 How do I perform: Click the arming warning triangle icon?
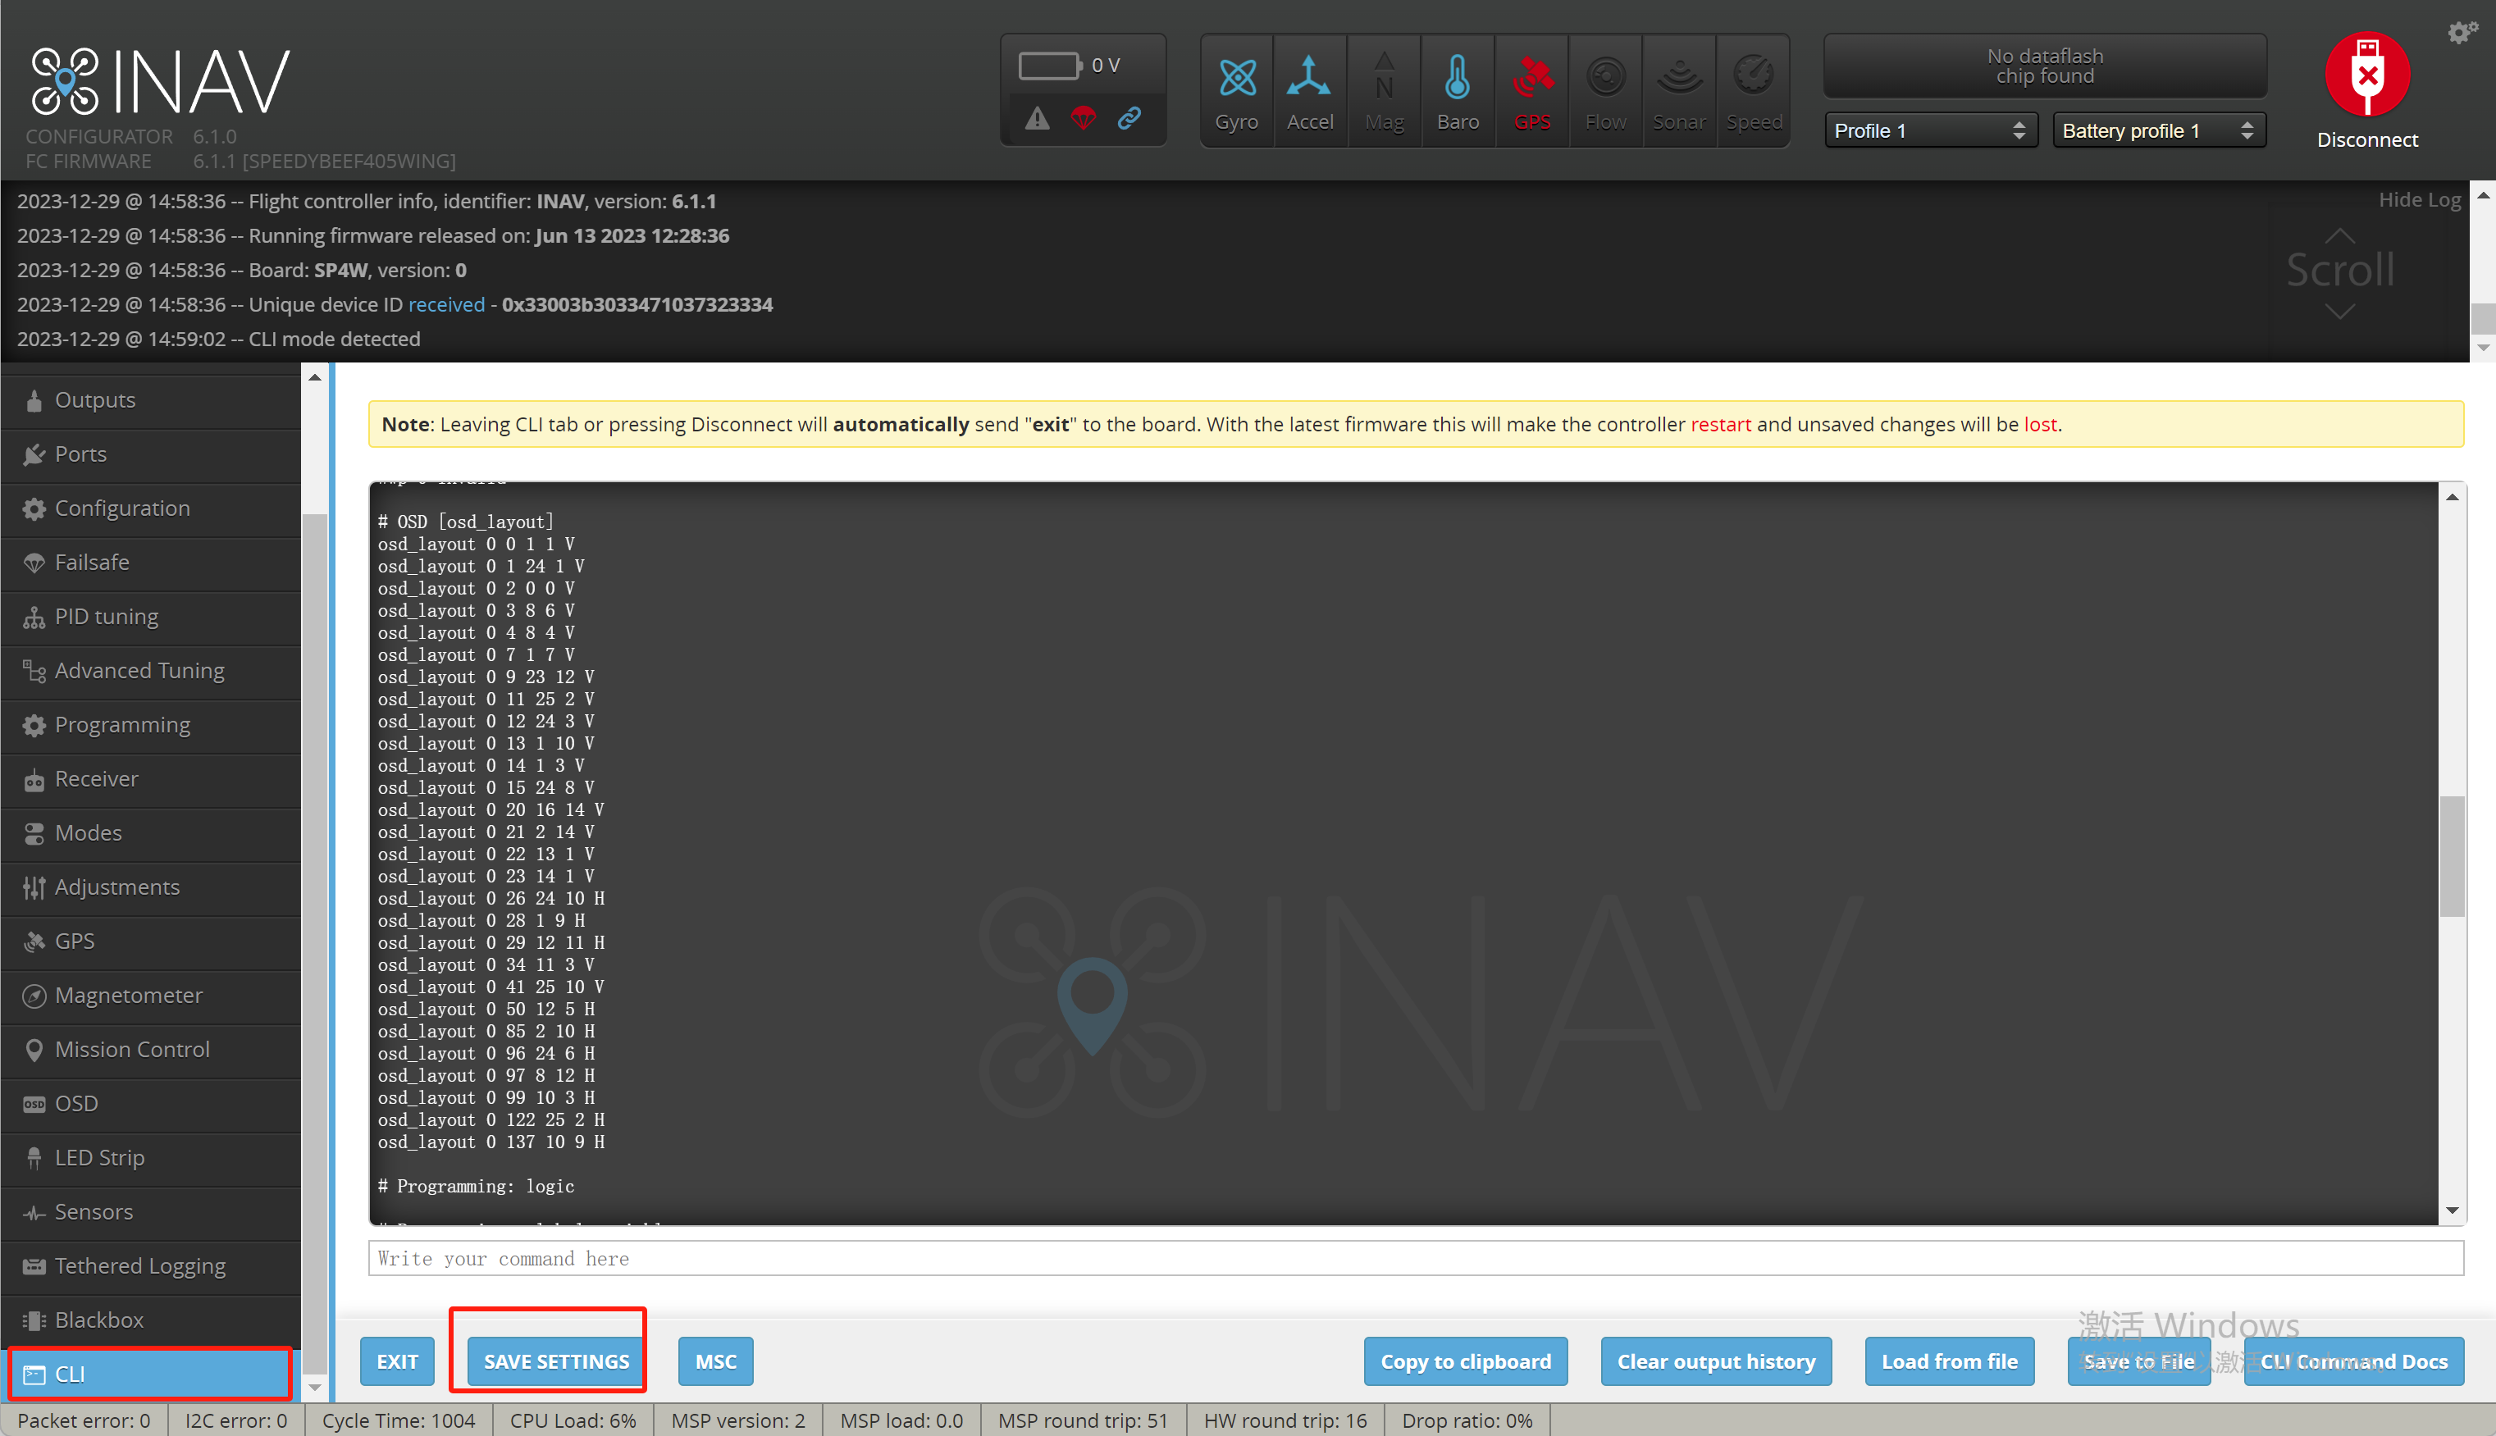pos(1037,118)
